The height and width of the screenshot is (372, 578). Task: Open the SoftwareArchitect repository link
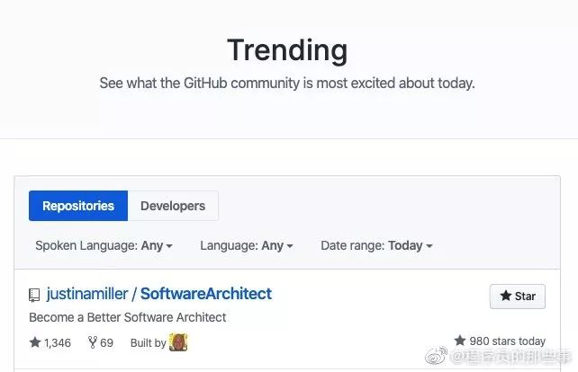click(206, 294)
